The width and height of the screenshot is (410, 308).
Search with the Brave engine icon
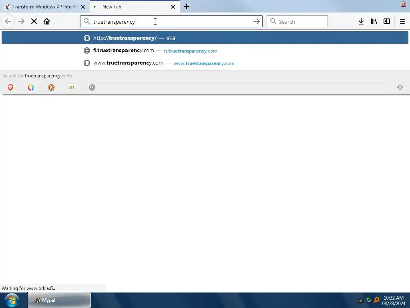(10, 87)
